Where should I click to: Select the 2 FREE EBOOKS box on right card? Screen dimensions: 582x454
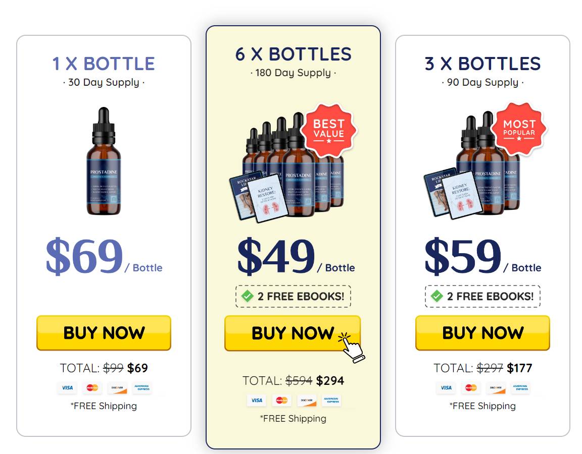pos(482,296)
